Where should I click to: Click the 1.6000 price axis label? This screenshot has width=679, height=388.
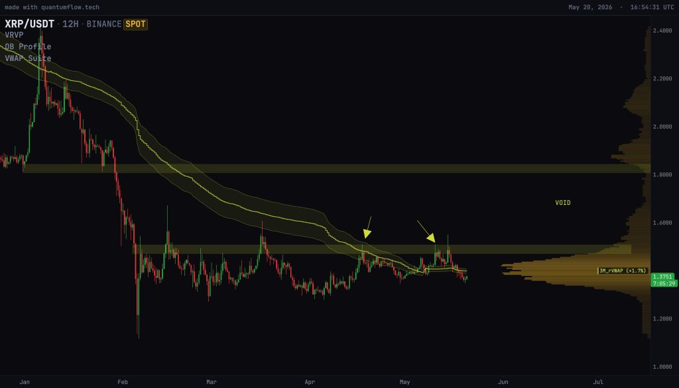pos(662,223)
